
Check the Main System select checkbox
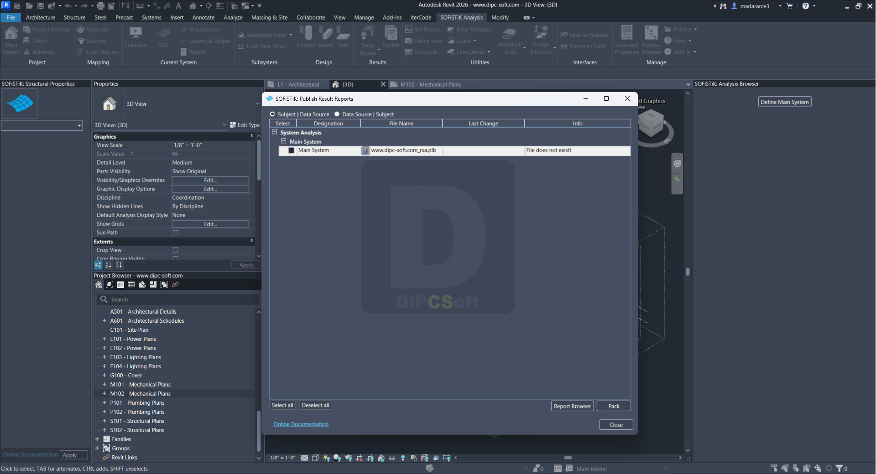click(x=292, y=150)
